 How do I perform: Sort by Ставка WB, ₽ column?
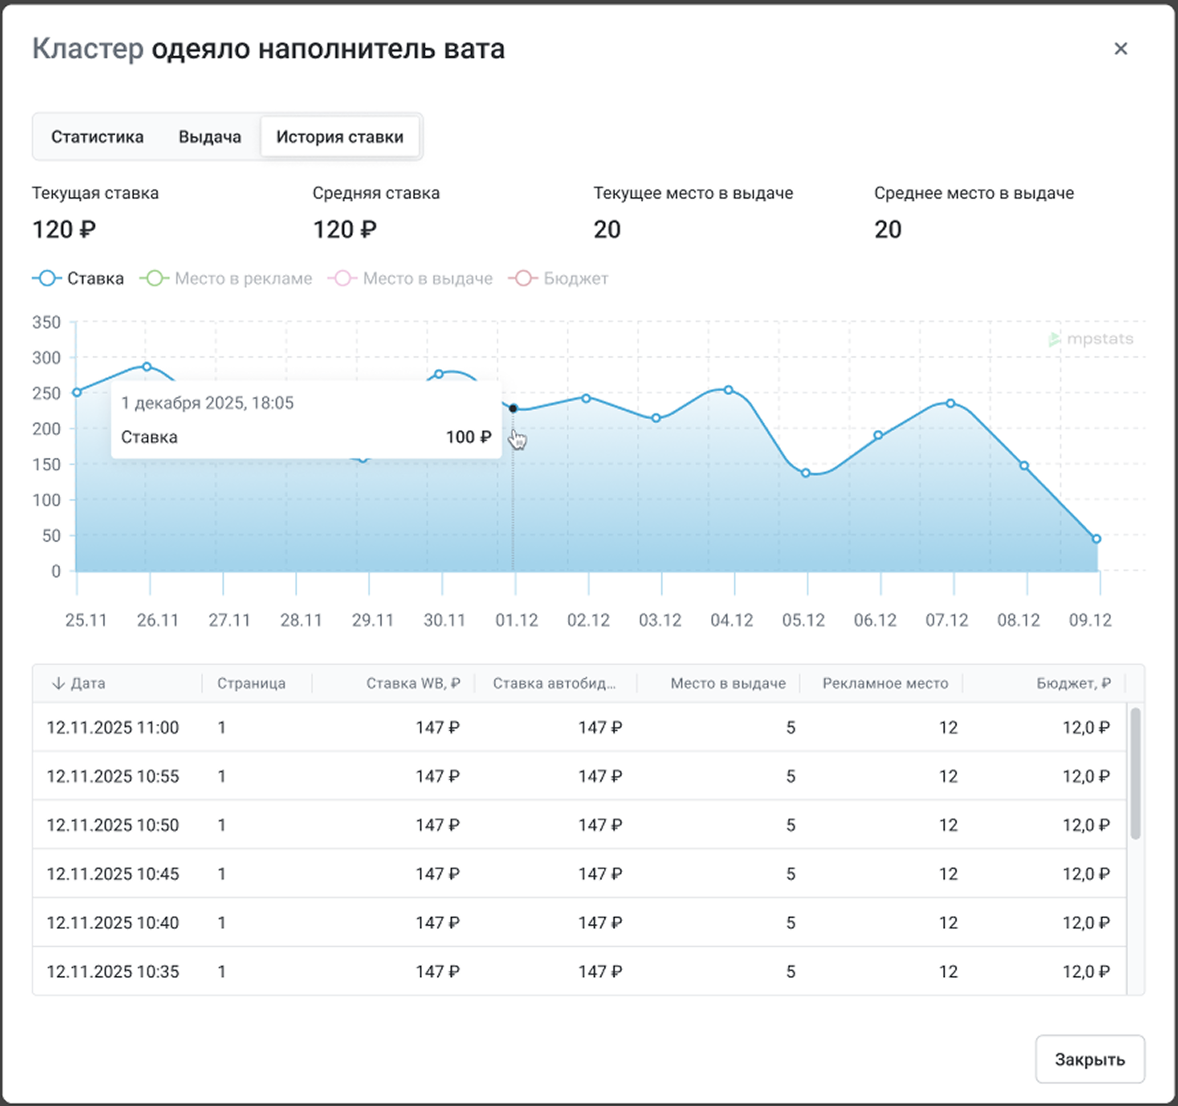pos(413,683)
